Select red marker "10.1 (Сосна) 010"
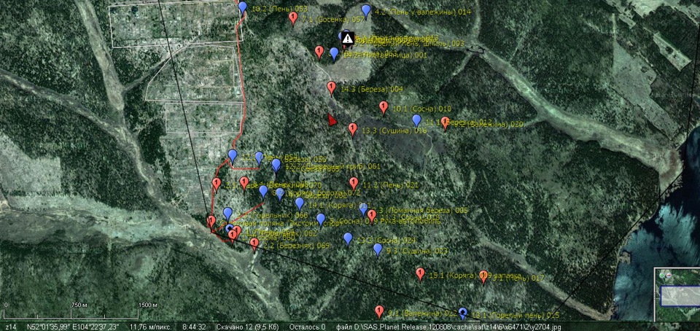The height and width of the screenshot is (331, 700). coord(384,107)
